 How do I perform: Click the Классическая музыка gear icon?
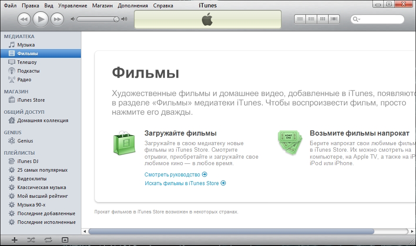(x=12, y=187)
